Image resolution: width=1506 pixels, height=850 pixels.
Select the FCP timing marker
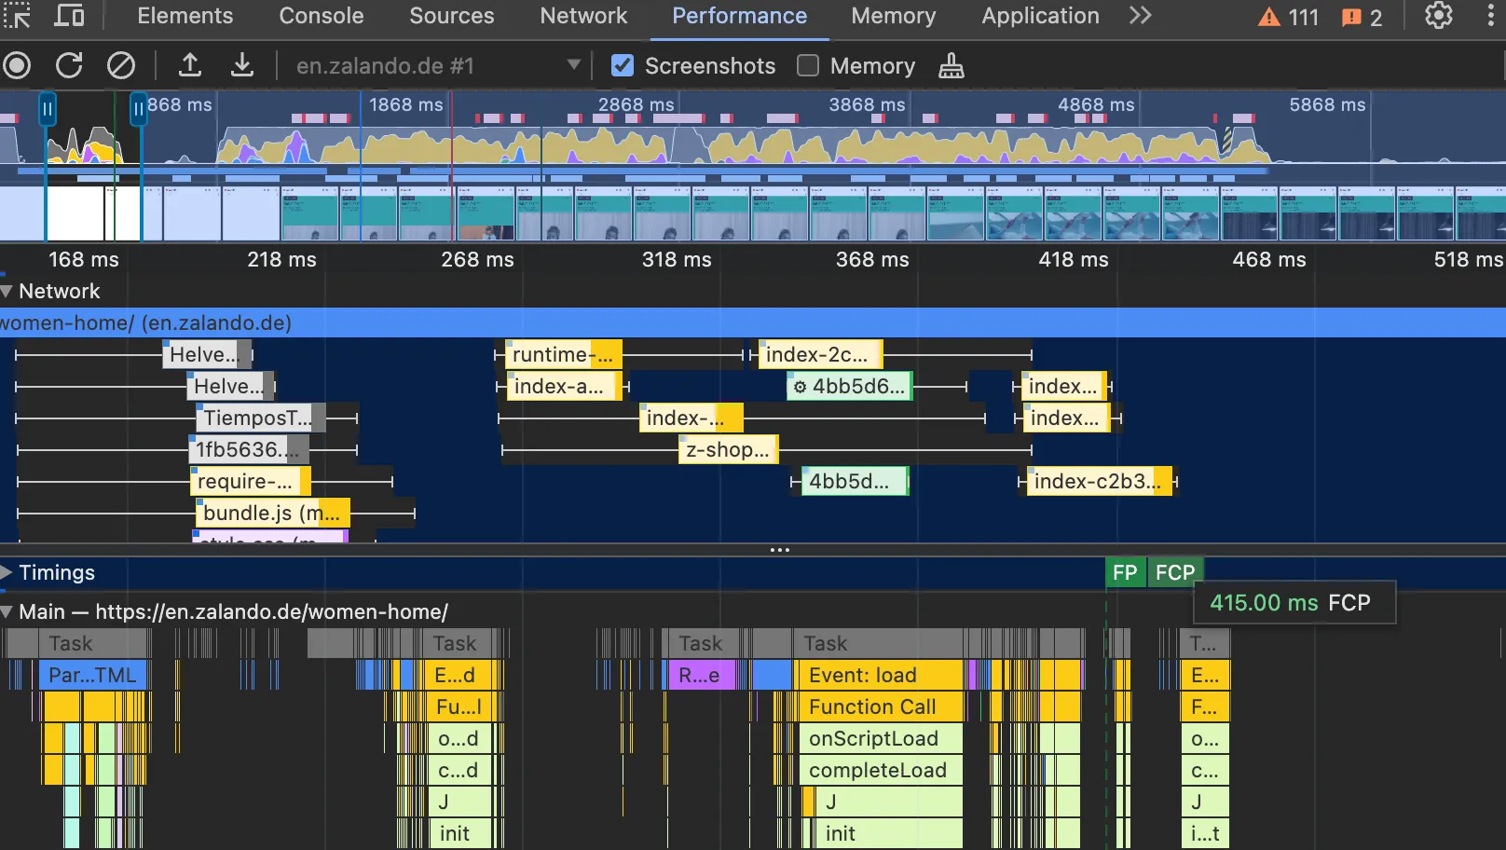coord(1175,572)
